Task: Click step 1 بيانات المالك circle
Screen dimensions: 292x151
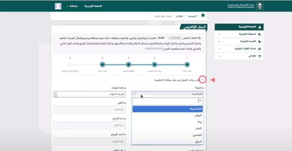Action: pyautogui.click(x=187, y=65)
